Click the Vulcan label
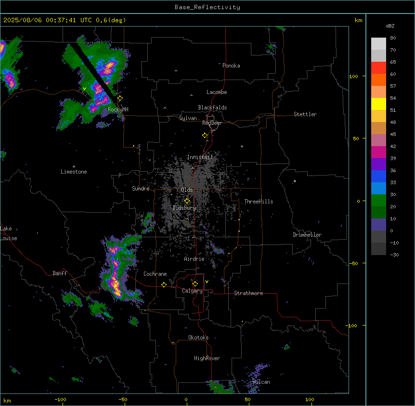 (261, 382)
